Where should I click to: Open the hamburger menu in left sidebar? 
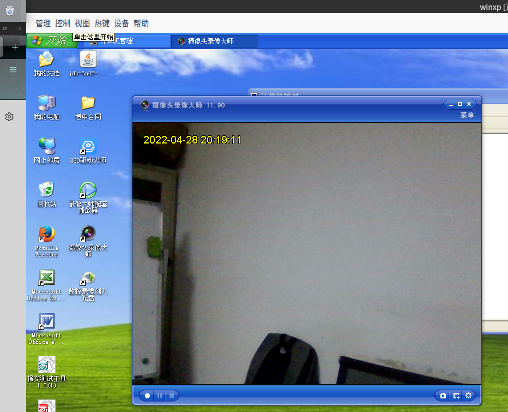pos(13,69)
